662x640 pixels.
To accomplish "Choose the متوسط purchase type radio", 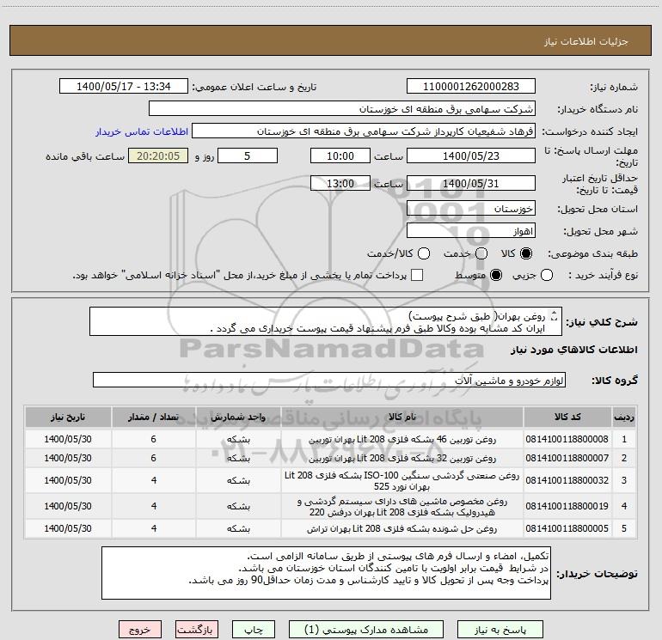I will (x=496, y=276).
